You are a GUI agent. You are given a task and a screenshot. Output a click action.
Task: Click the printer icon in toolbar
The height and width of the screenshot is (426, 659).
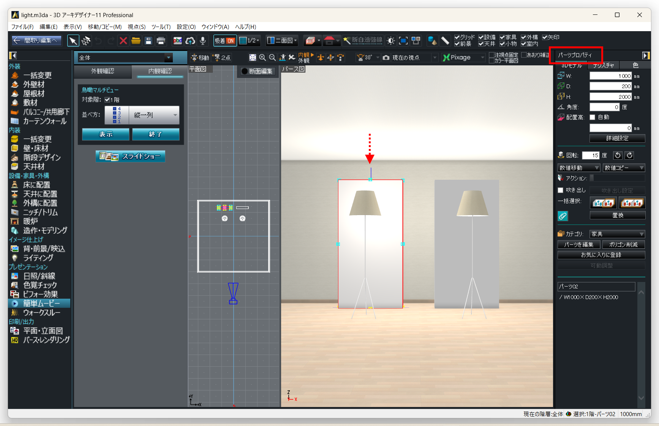tap(161, 41)
